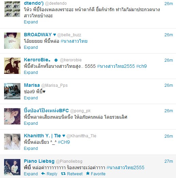Open the #CH9 hashtag in Khanitth's tweet
This screenshot has width=176, height=178.
pos(64,142)
